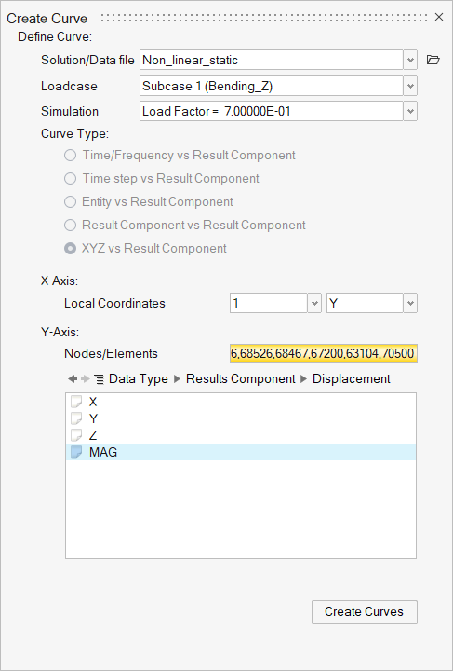Open the local coordinate system ID dropdown
Image resolution: width=453 pixels, height=671 pixels.
(314, 303)
